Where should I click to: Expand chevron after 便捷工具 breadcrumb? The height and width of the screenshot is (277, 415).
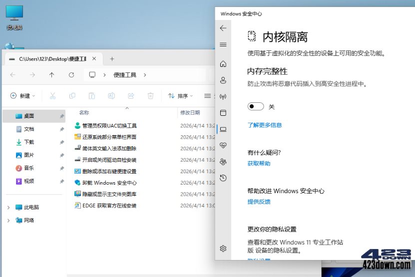[x=145, y=75]
